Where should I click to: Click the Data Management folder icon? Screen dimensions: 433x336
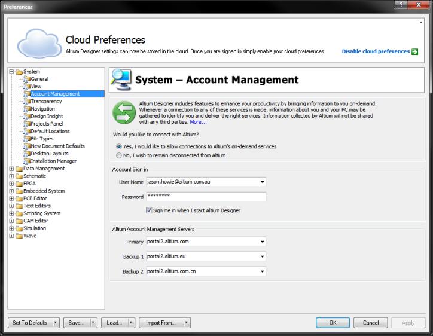[19, 169]
